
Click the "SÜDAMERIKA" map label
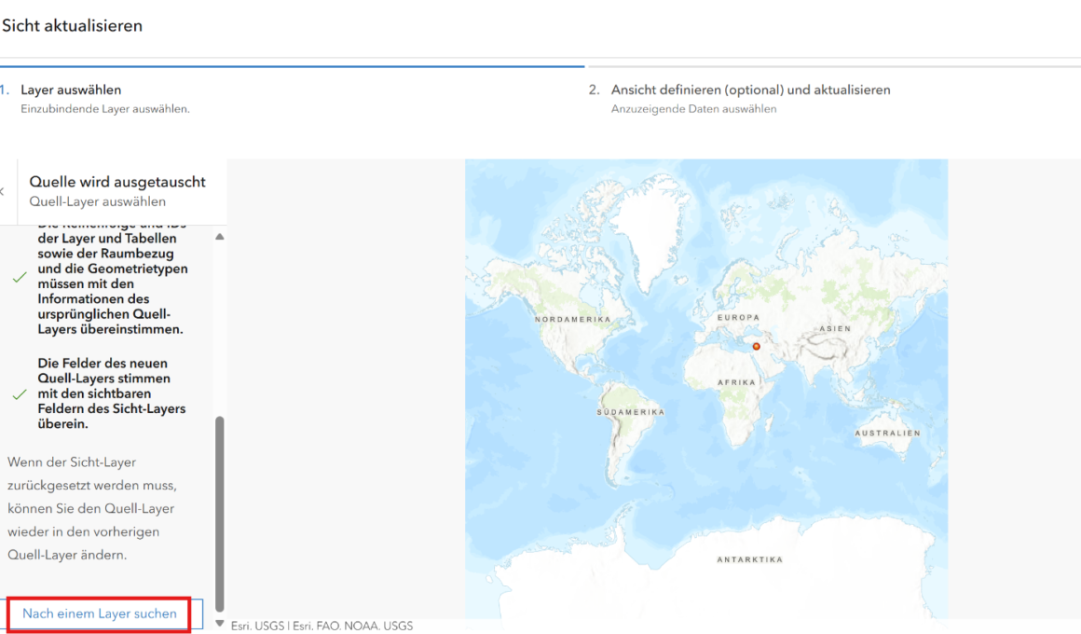[631, 412]
